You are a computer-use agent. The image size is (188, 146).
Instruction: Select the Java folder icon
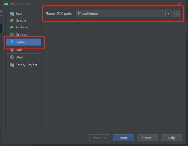tap(12, 14)
